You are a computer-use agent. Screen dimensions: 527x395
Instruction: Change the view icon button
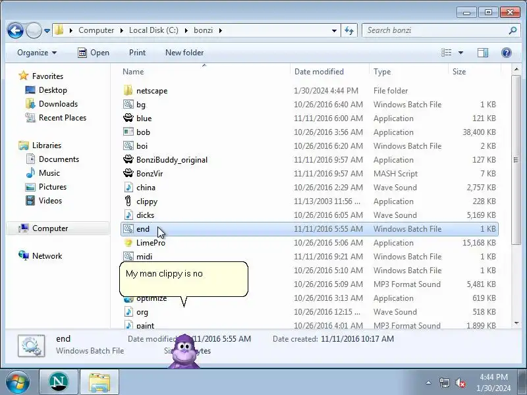pos(447,53)
